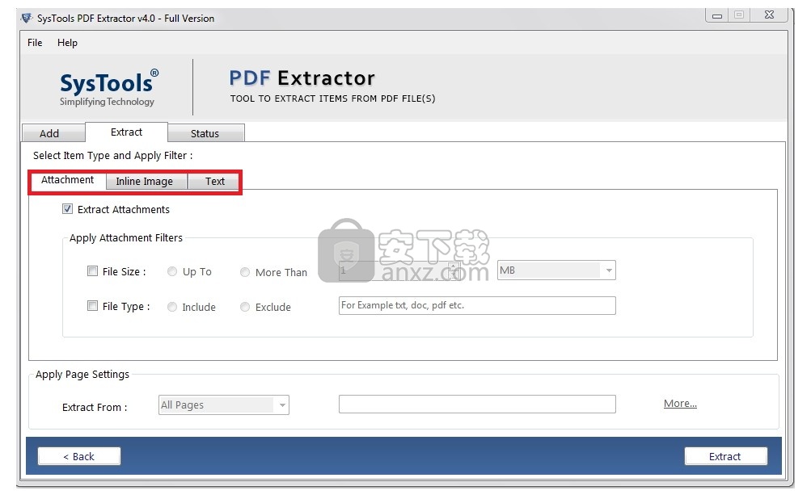The width and height of the screenshot is (811, 503).
Task: Expand the MB size unit dropdown
Action: (x=556, y=270)
